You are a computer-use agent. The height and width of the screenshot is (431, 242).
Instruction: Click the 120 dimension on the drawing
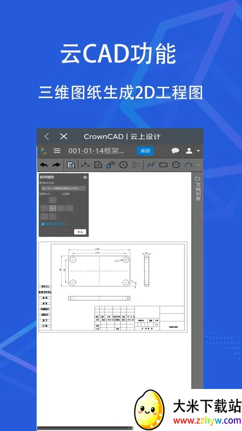pos(97,252)
